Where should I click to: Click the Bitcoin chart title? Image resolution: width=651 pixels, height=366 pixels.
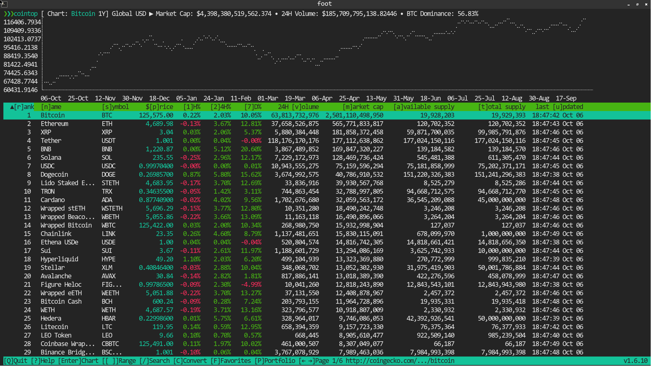click(83, 14)
